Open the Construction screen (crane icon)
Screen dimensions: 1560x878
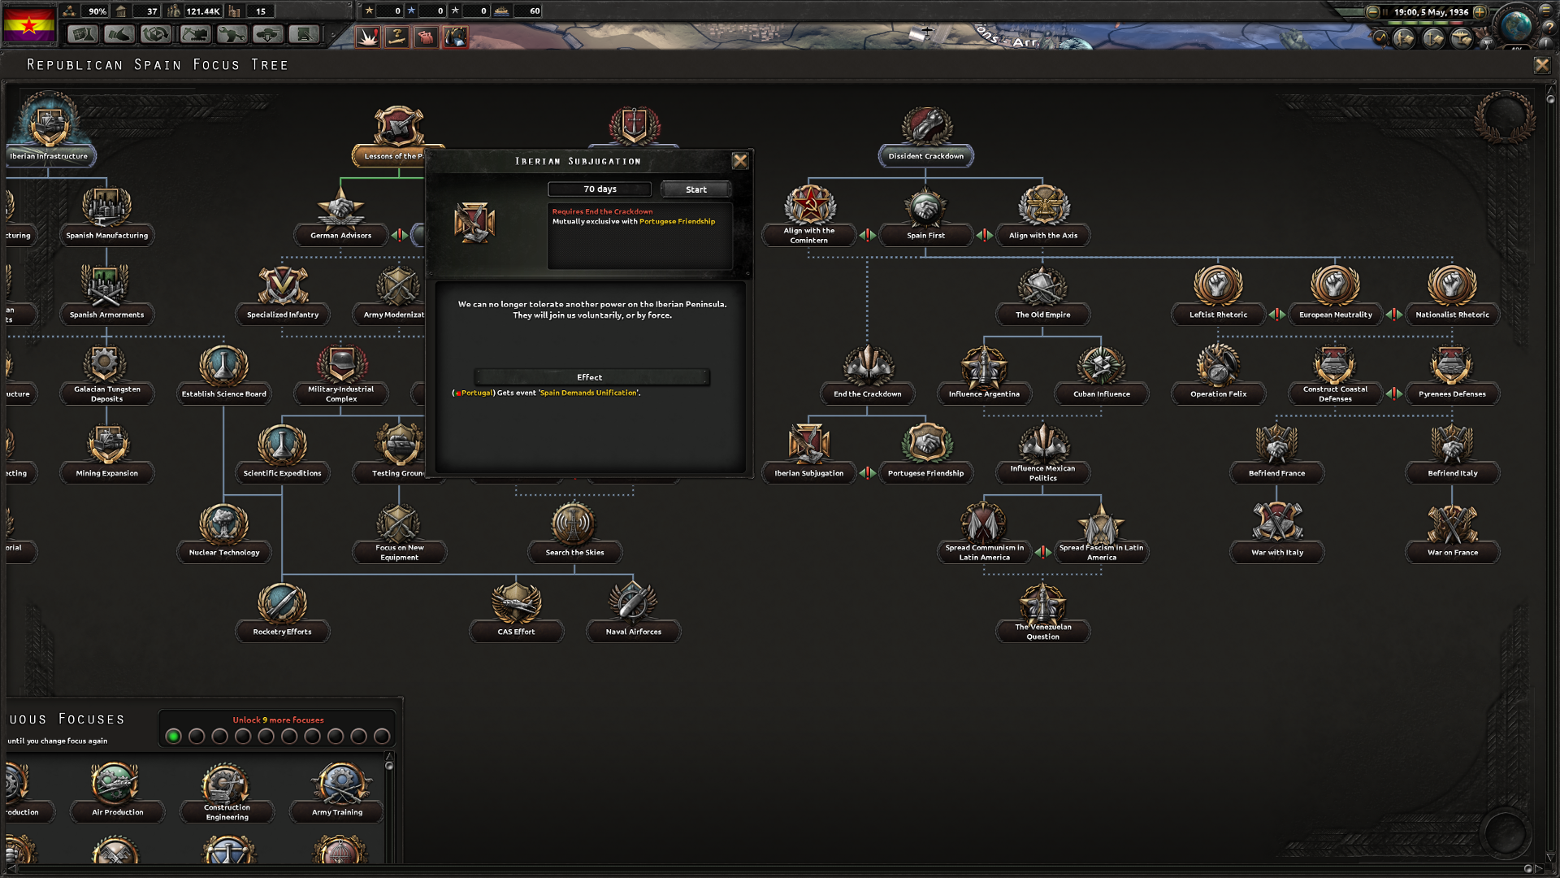(x=195, y=35)
